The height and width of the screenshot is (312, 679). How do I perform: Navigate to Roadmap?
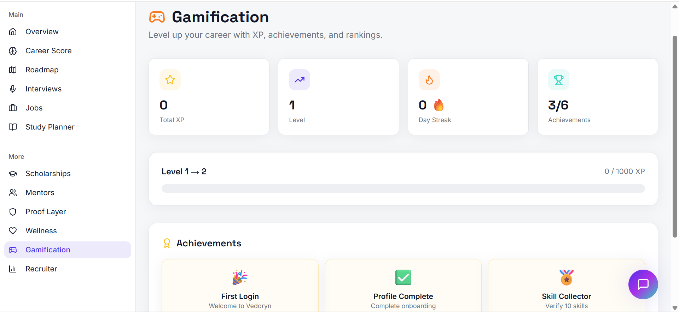(68, 70)
